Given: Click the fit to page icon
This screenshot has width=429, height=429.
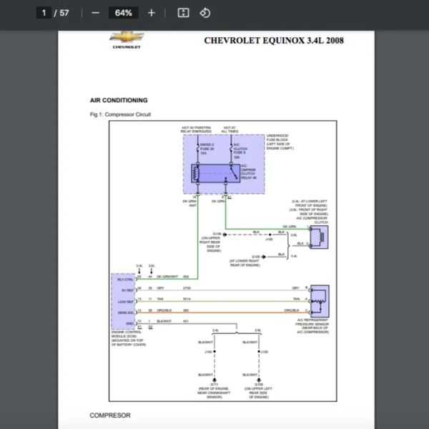Looking at the screenshot, I should pyautogui.click(x=183, y=13).
